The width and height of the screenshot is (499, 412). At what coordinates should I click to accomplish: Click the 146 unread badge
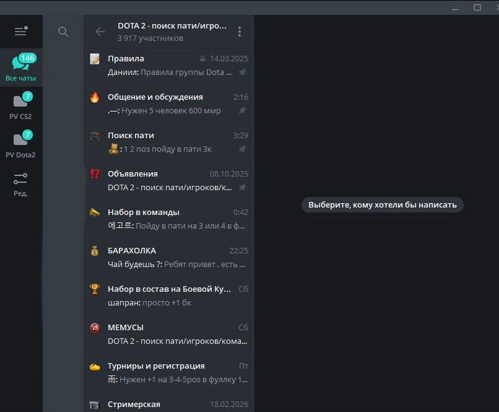pyautogui.click(x=28, y=58)
